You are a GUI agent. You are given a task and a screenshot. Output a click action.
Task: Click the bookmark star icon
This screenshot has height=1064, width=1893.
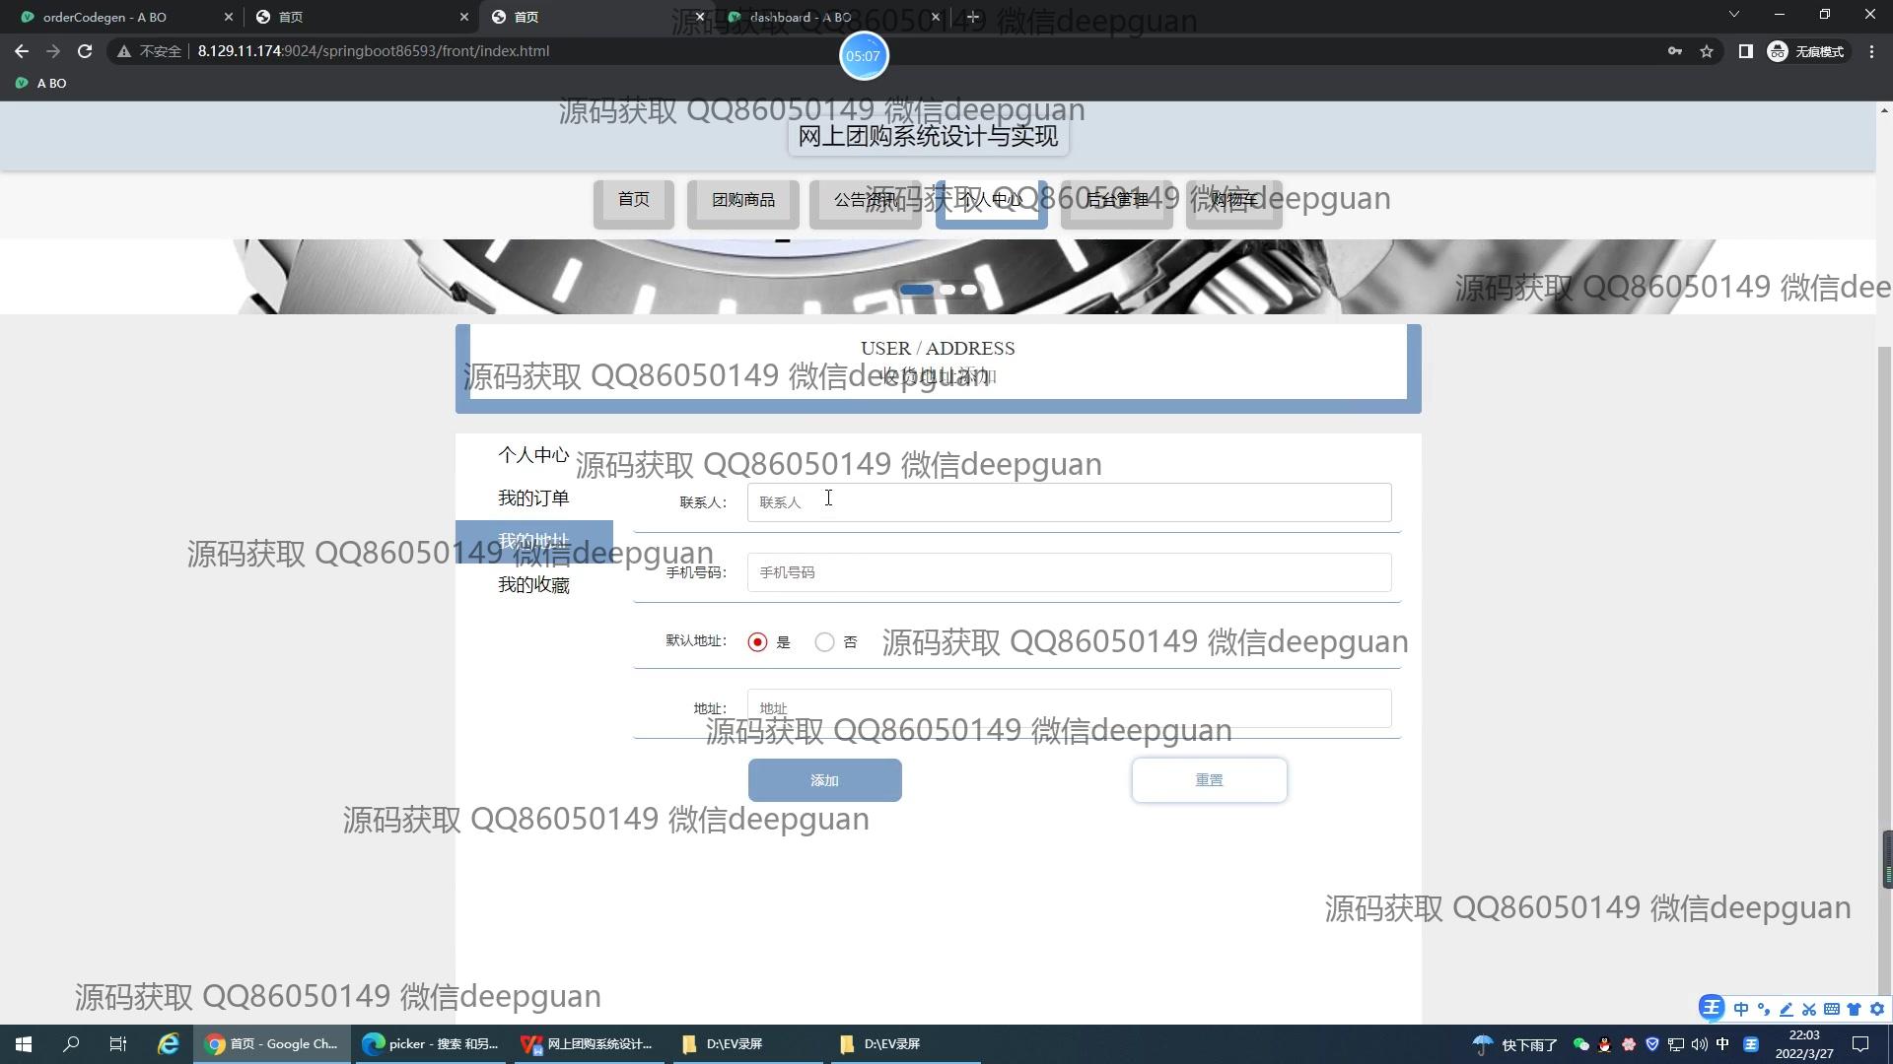point(1707,51)
